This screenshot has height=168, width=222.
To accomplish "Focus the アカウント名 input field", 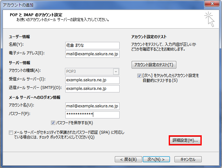I will coord(92,106).
